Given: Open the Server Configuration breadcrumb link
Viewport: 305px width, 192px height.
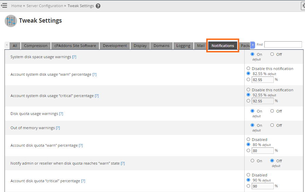Looking at the screenshot, I should [x=44, y=6].
